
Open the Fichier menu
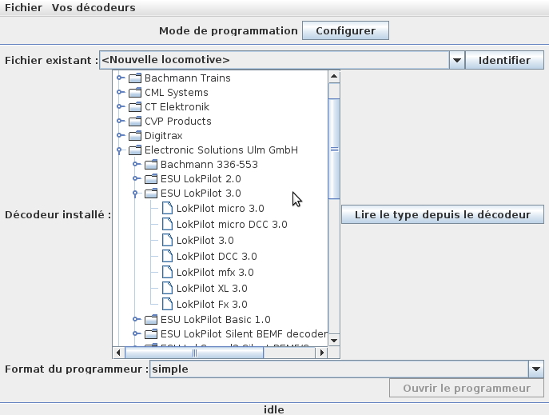(23, 8)
